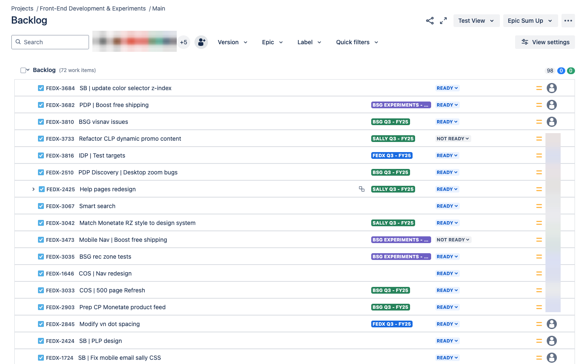583x364 pixels.
Task: Open the Quick filters dropdown
Action: pos(357,42)
